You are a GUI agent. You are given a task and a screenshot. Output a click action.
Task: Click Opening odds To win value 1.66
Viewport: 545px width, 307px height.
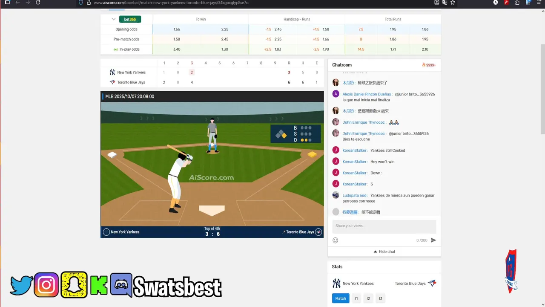coord(177,29)
